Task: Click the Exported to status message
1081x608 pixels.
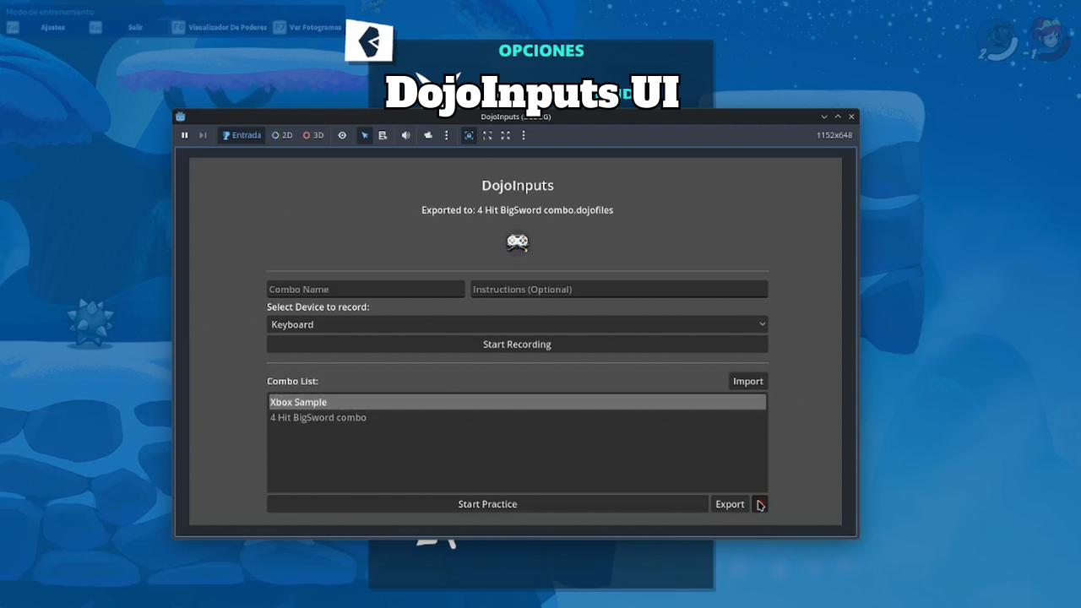Action: tap(517, 210)
